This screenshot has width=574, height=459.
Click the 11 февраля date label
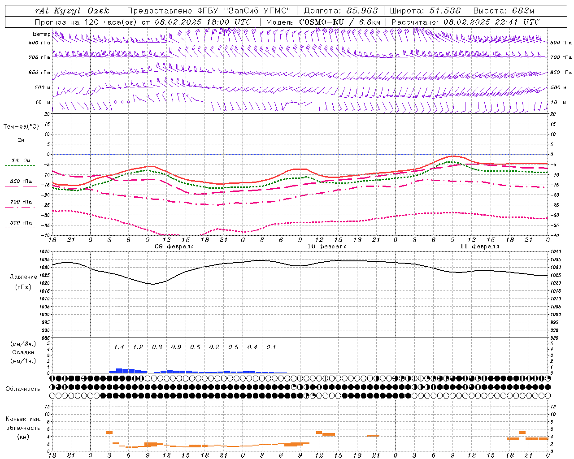pos(479,247)
